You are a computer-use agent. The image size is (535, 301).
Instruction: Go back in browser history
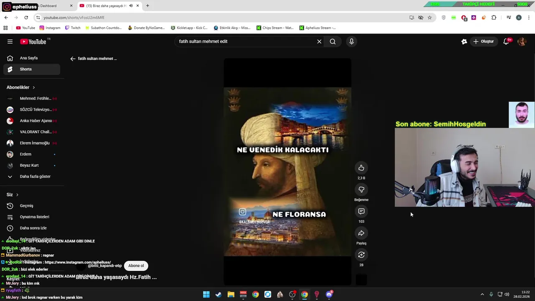(x=6, y=18)
